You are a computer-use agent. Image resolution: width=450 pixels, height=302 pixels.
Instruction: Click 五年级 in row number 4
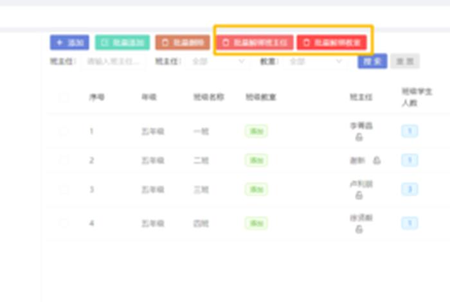pyautogui.click(x=153, y=224)
